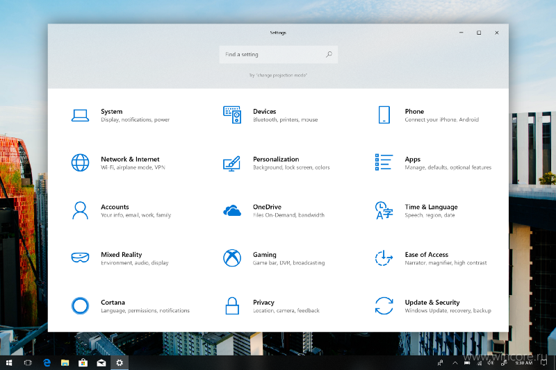Click "Windows Update, recovery, backup" text

click(448, 310)
